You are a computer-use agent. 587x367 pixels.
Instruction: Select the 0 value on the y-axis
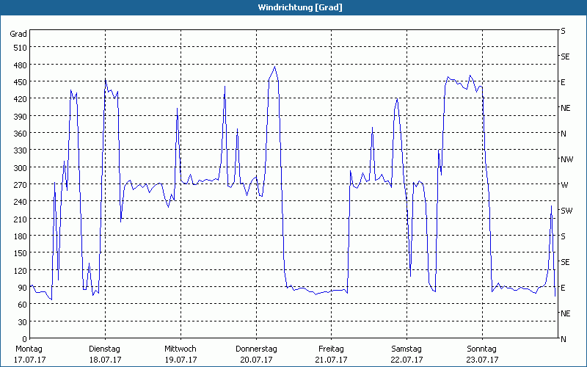(x=23, y=339)
